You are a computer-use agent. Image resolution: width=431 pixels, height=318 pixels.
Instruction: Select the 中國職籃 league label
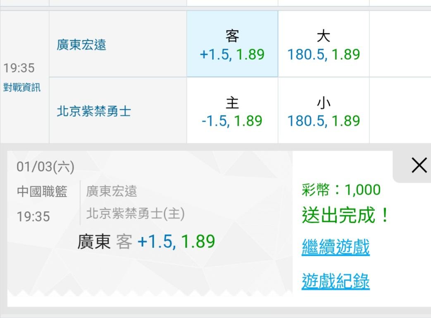(x=42, y=191)
